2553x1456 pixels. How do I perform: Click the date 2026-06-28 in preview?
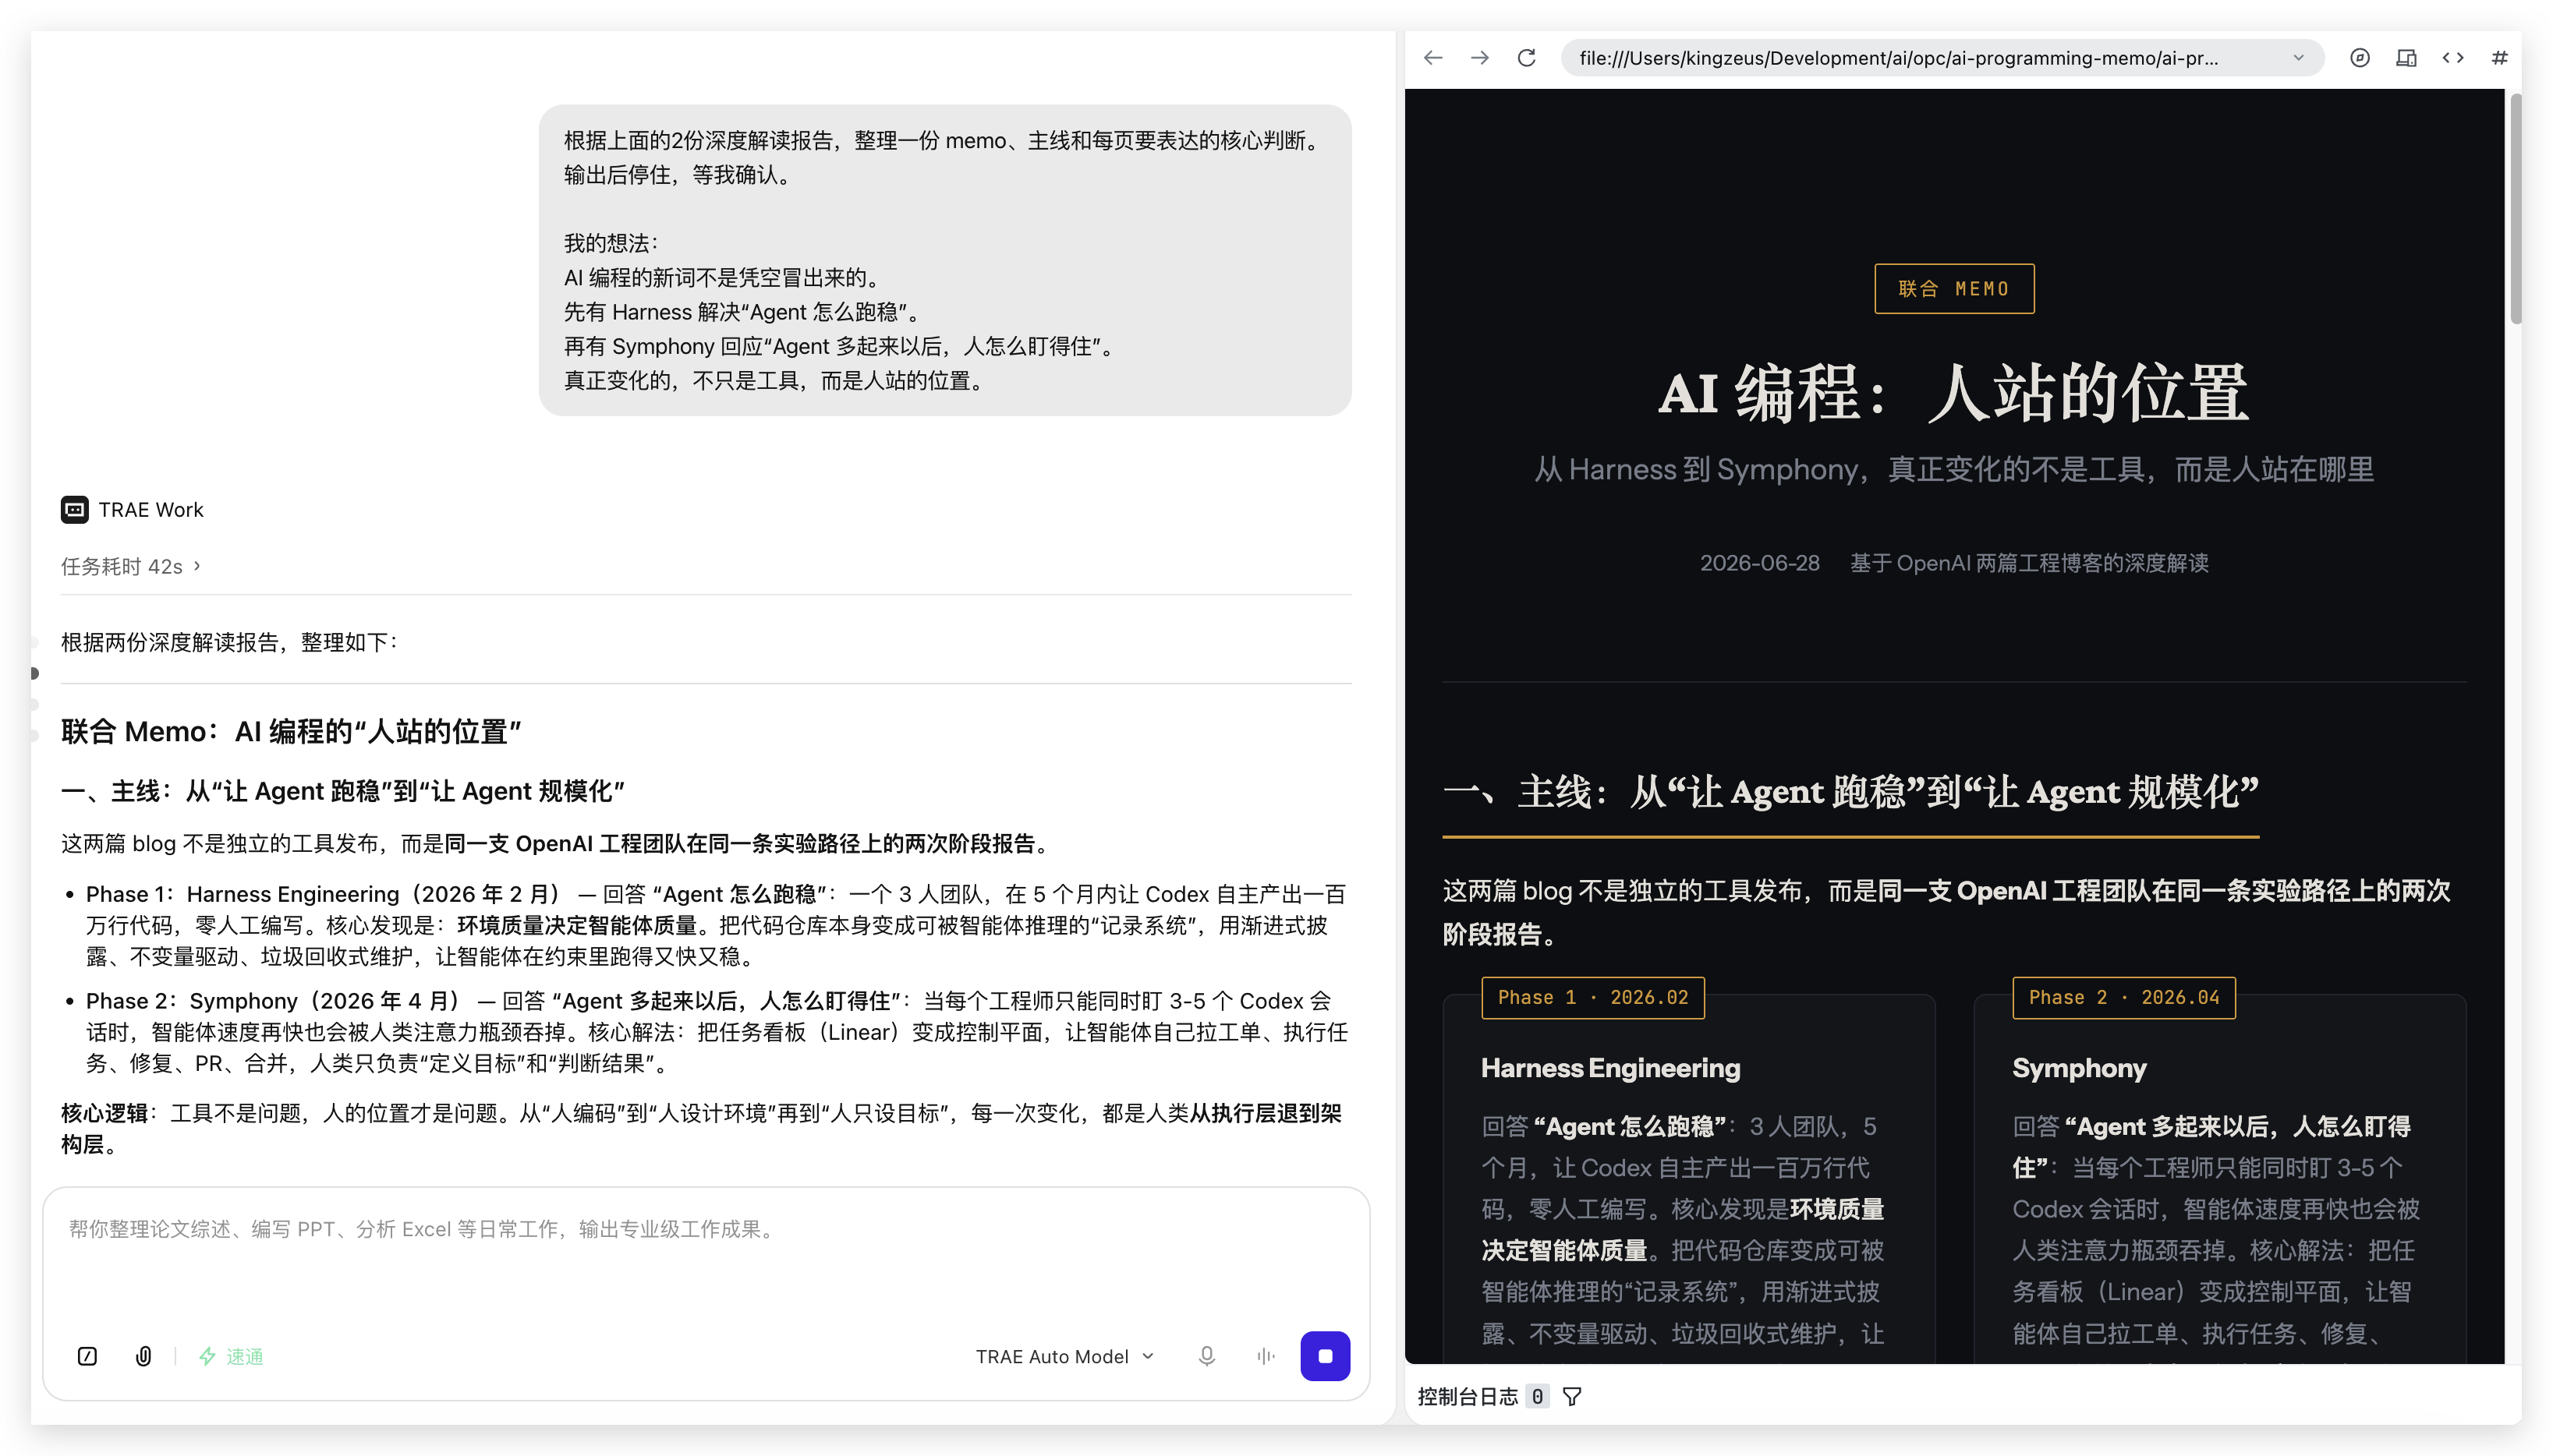[1760, 563]
